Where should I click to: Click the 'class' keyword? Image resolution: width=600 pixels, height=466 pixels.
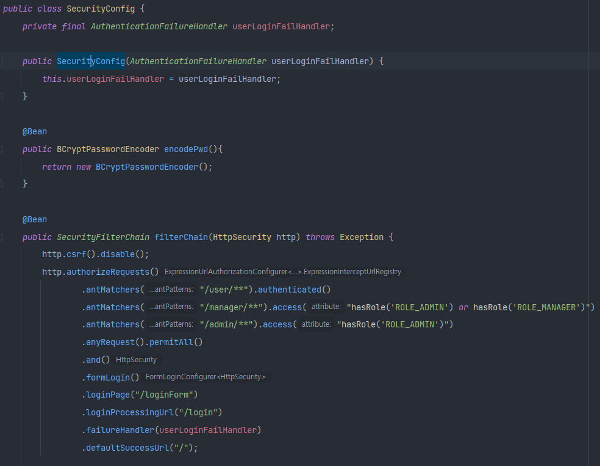49,9
